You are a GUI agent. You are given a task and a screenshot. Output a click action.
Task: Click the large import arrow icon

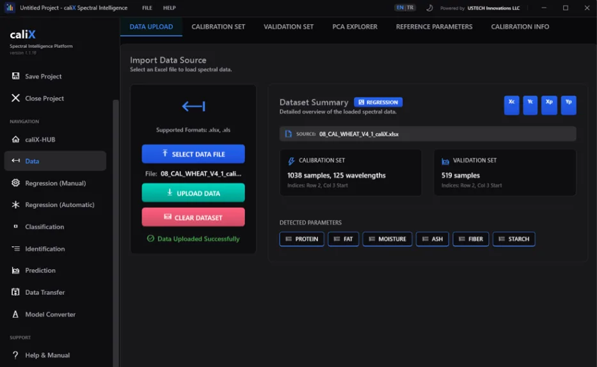(193, 106)
